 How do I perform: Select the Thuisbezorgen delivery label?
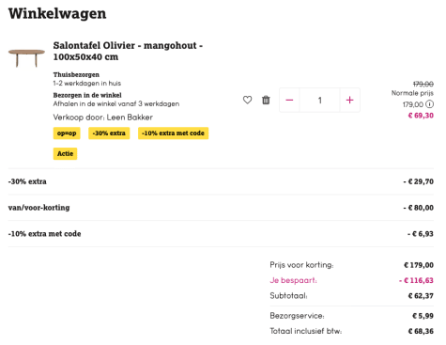click(76, 74)
